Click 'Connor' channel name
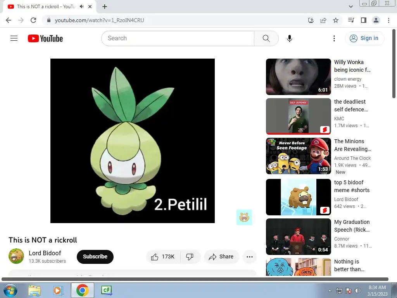The width and height of the screenshot is (397, 298). (x=342, y=239)
